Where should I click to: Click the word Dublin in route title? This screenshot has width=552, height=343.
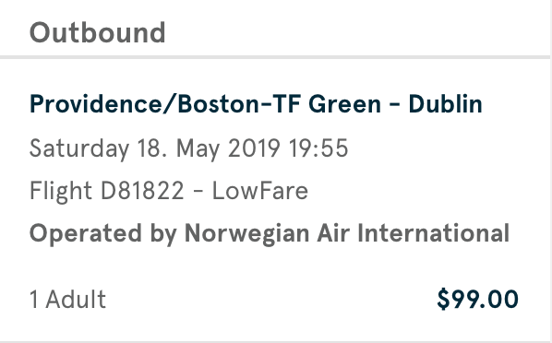point(445,104)
